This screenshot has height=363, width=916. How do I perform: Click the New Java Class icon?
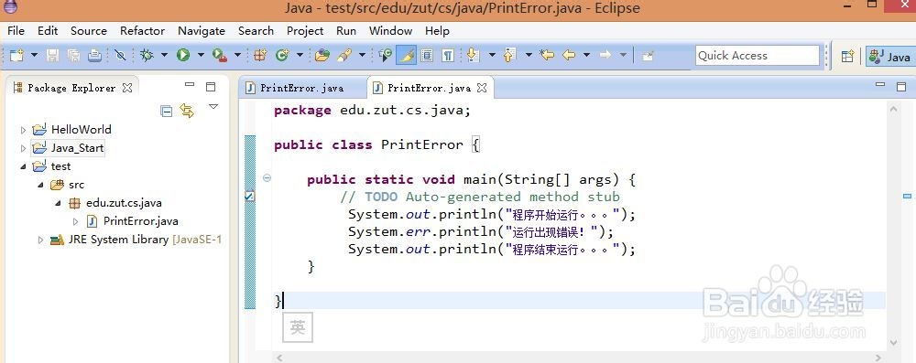coord(283,56)
